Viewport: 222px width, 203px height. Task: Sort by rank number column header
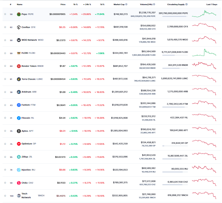pyautogui.click(x=11, y=4)
